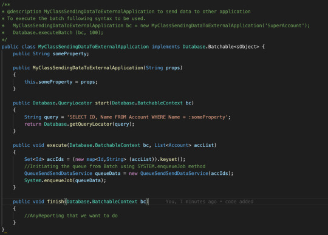328x235 pixels.
Task: Click the 'this.someProperty = props;' assignment line
Action: point(61,82)
